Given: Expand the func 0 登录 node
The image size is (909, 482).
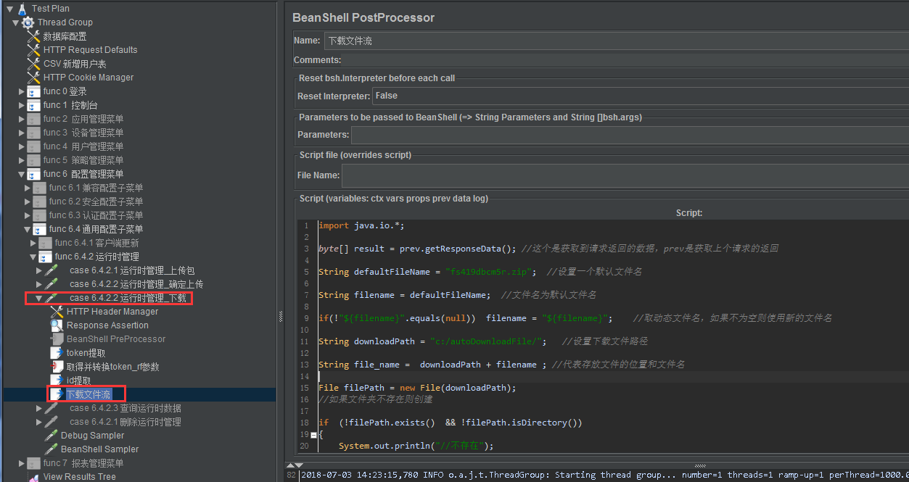Looking at the screenshot, I should click(x=21, y=92).
